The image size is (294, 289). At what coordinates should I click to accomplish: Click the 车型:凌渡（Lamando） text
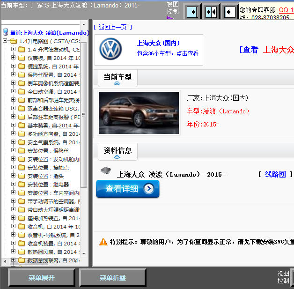point(218,111)
